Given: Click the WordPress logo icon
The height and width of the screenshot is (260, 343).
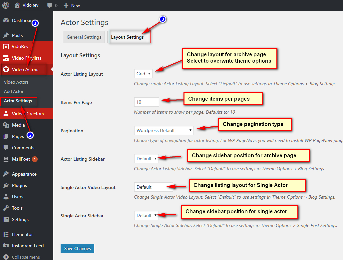Looking at the screenshot, I should tap(6, 5).
